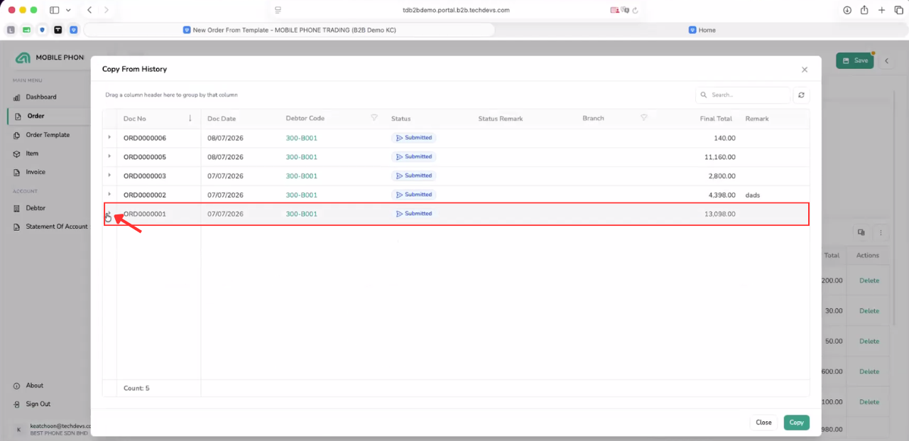The width and height of the screenshot is (909, 441).
Task: Click the 13,098.00 final total cell
Action: pos(719,214)
